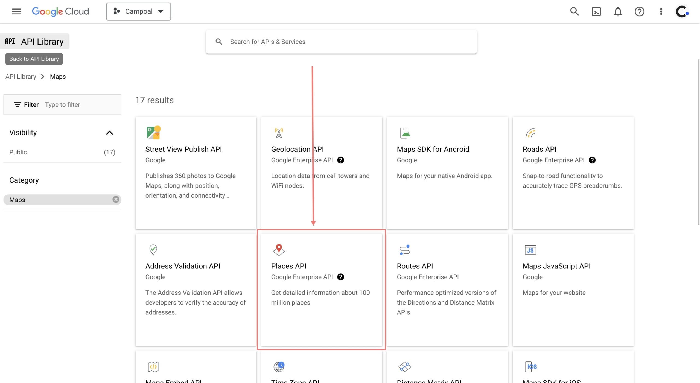Remove the Maps category filter chip
Viewport: 700px width, 383px height.
pos(116,200)
